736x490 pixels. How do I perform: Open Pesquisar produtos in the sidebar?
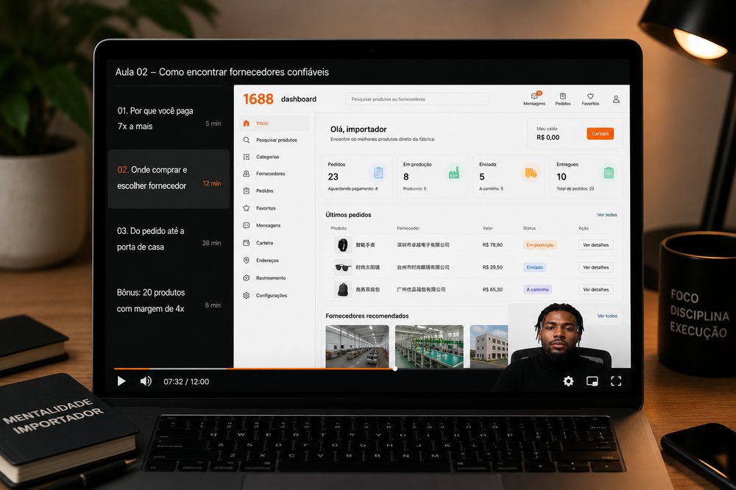(275, 140)
